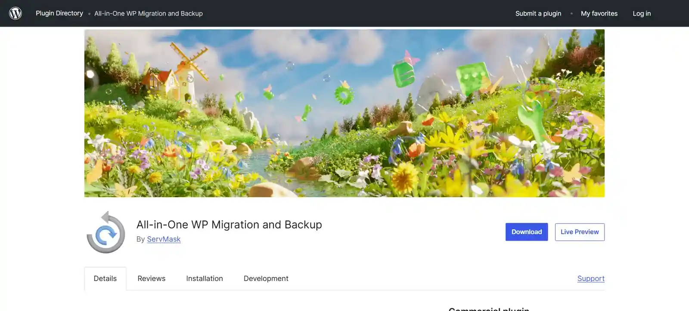
Task: Open the Support link
Action: [591, 278]
